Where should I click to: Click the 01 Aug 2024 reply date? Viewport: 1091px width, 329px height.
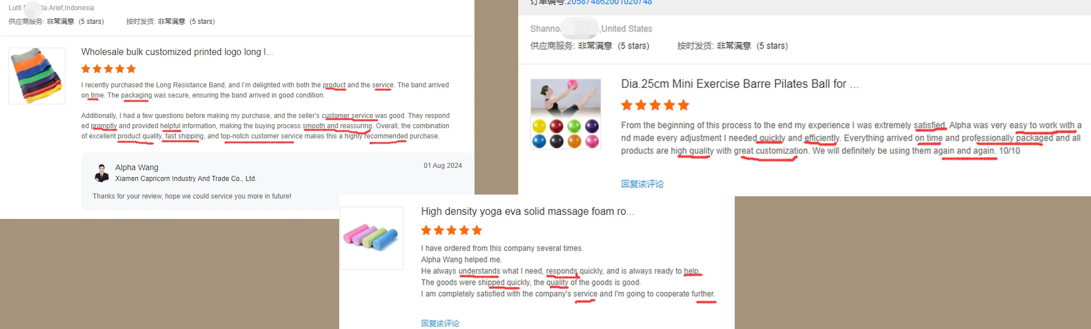[443, 166]
